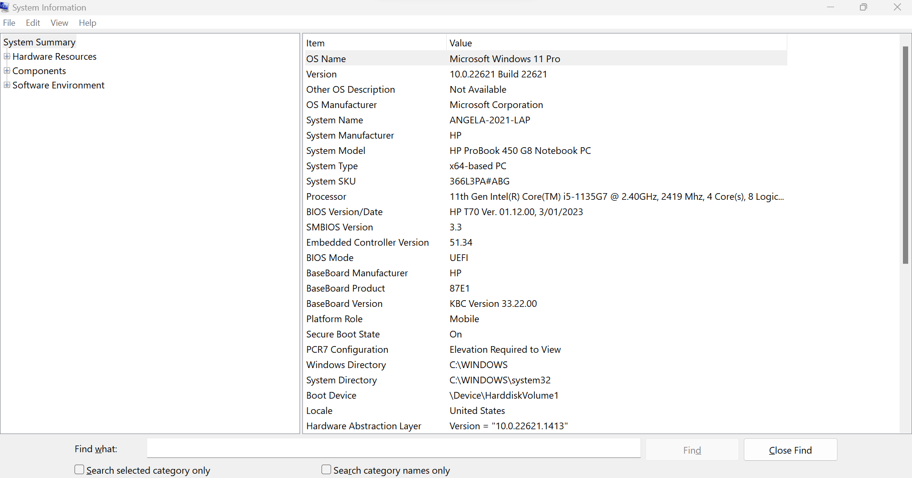Select the BaseBoard Version row
The image size is (912, 478).
[546, 304]
